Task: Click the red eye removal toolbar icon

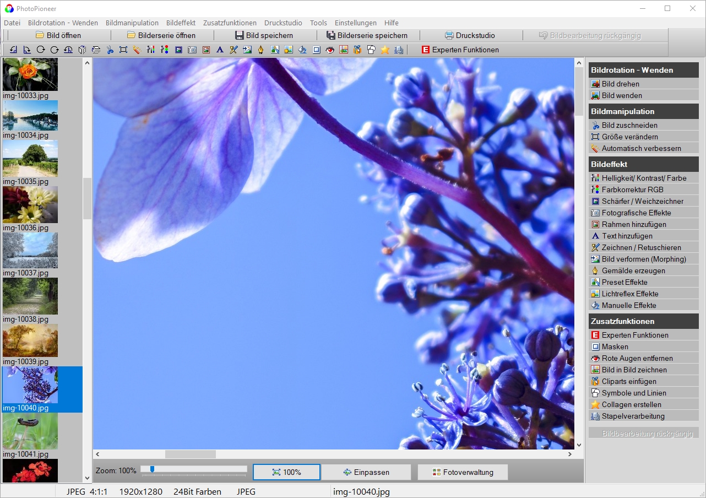Action: [x=330, y=50]
